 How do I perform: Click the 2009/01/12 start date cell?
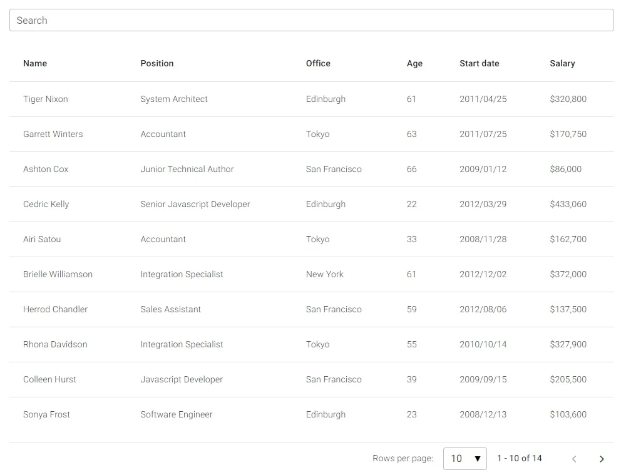(483, 169)
